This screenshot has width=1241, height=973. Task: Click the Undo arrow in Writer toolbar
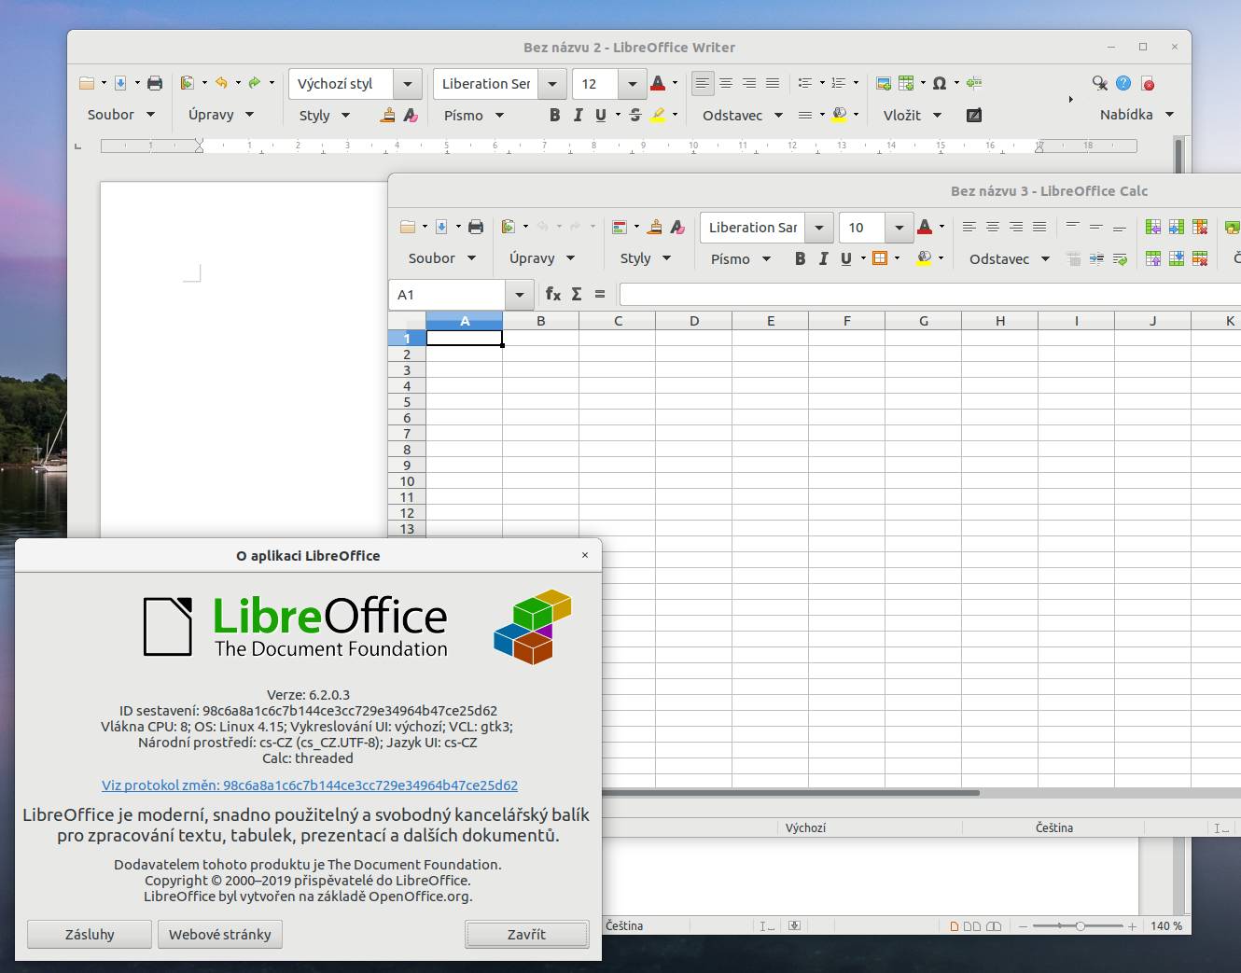[x=221, y=83]
